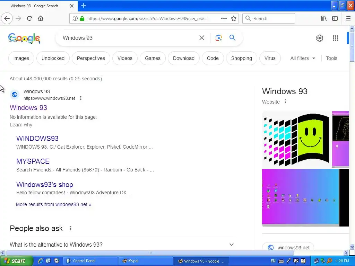Click the taskbar clock 4:28 PM
This screenshot has width=355, height=266.
[342, 261]
